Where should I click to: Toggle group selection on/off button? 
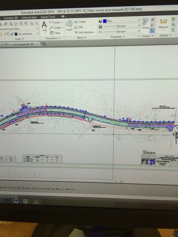(x=152, y=31)
